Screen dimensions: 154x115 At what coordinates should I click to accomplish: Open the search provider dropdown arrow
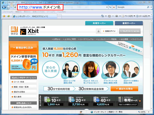pos(151,7)
